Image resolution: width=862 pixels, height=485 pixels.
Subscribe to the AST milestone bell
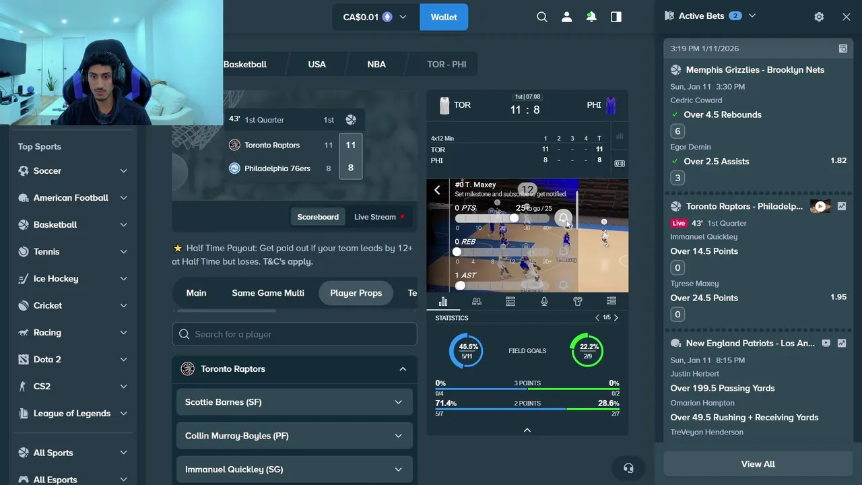563,285
